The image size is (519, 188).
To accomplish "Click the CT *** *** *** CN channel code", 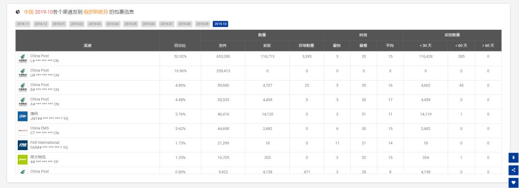I will click(x=45, y=133).
